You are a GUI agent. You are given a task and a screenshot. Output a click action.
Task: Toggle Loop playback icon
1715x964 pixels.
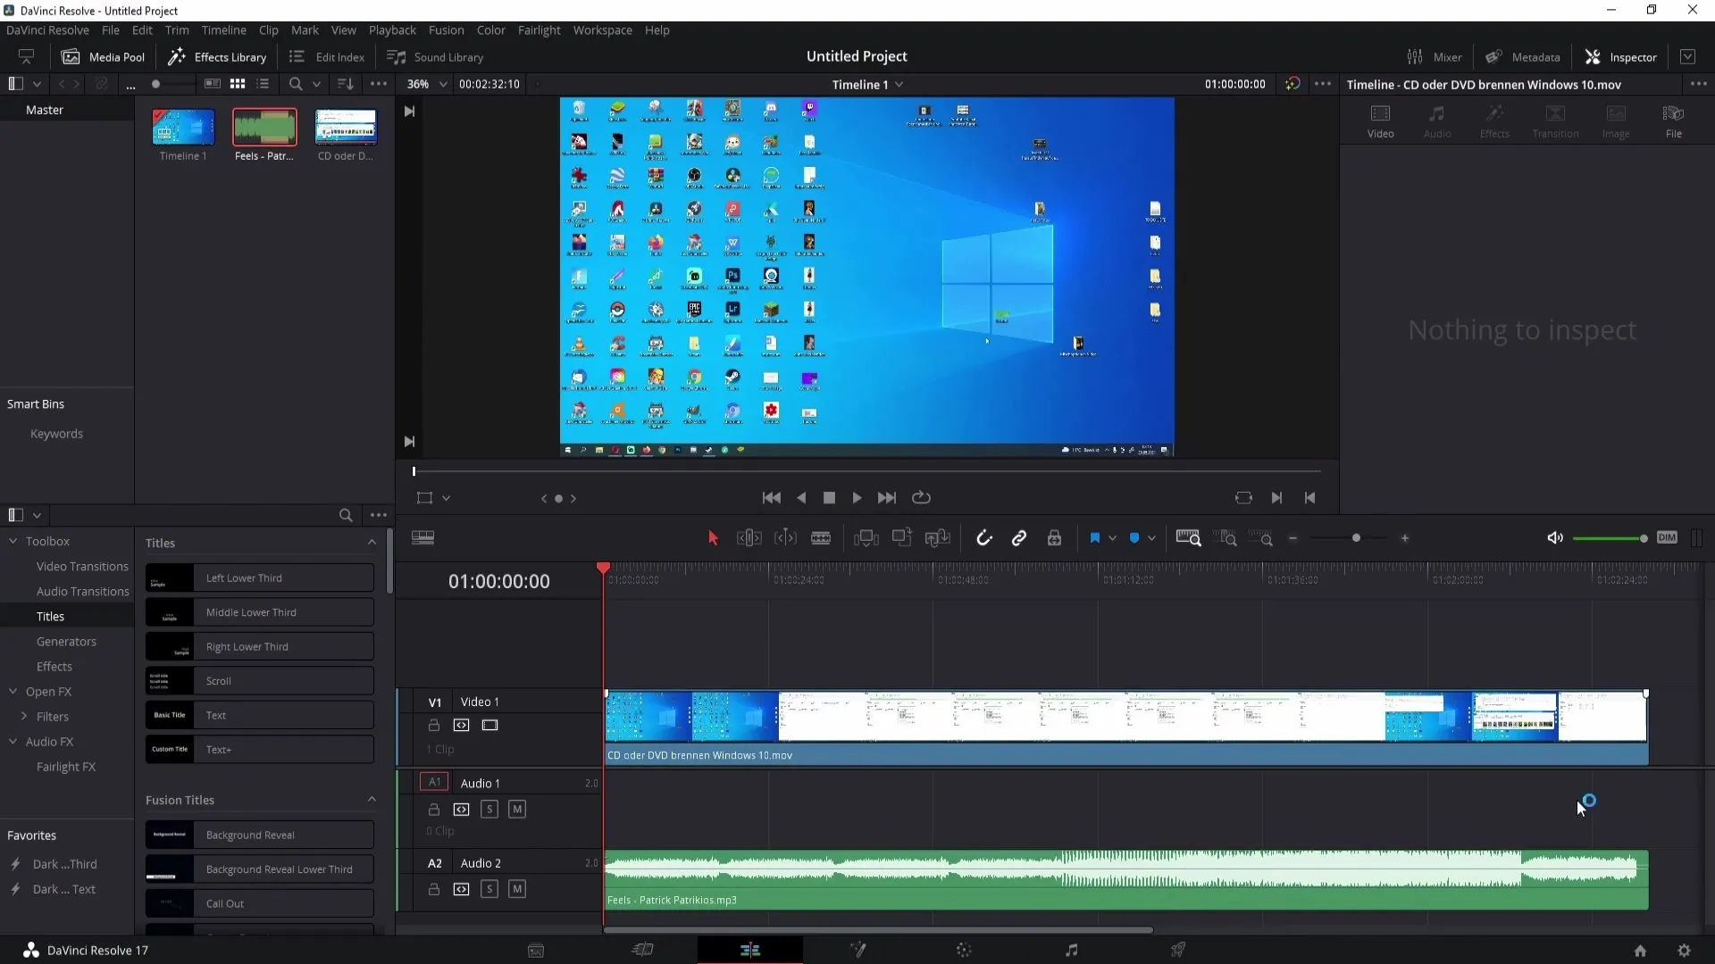click(x=921, y=498)
